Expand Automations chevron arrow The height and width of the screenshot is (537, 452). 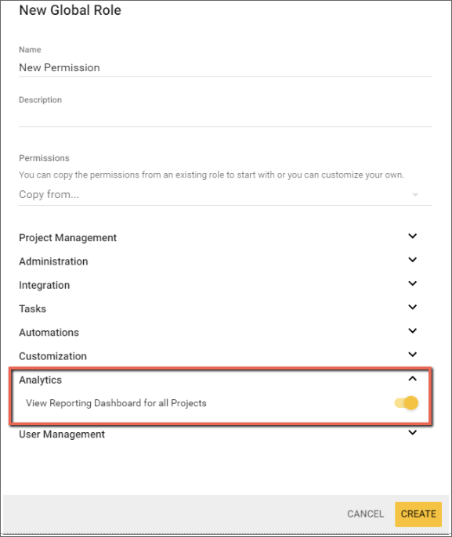point(413,330)
